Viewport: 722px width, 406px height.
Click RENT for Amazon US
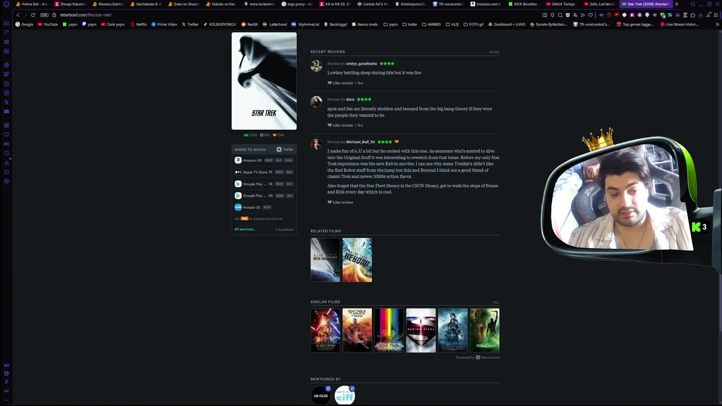click(x=268, y=160)
